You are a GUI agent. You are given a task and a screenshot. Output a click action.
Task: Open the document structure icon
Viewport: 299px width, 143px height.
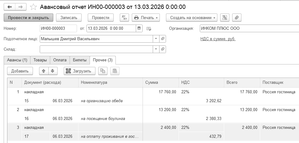coord(224,18)
